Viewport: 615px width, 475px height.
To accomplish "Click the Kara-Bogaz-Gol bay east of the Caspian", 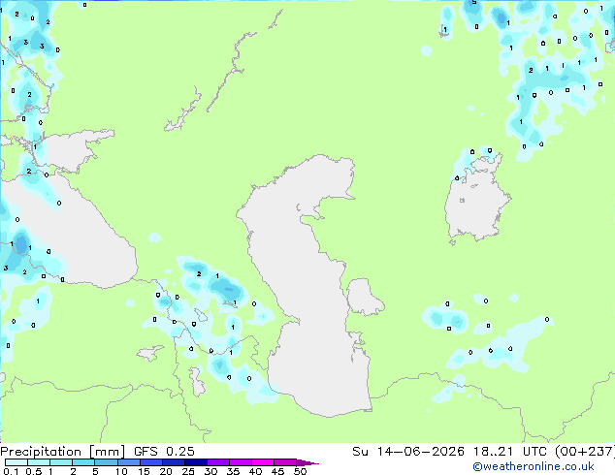I will point(364,297).
